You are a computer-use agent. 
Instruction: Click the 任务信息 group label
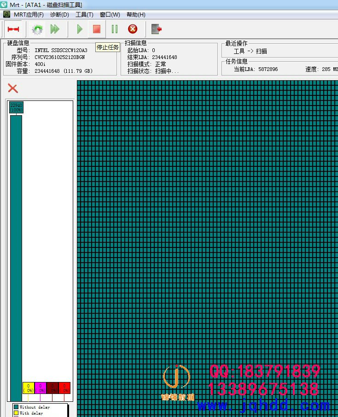237,61
